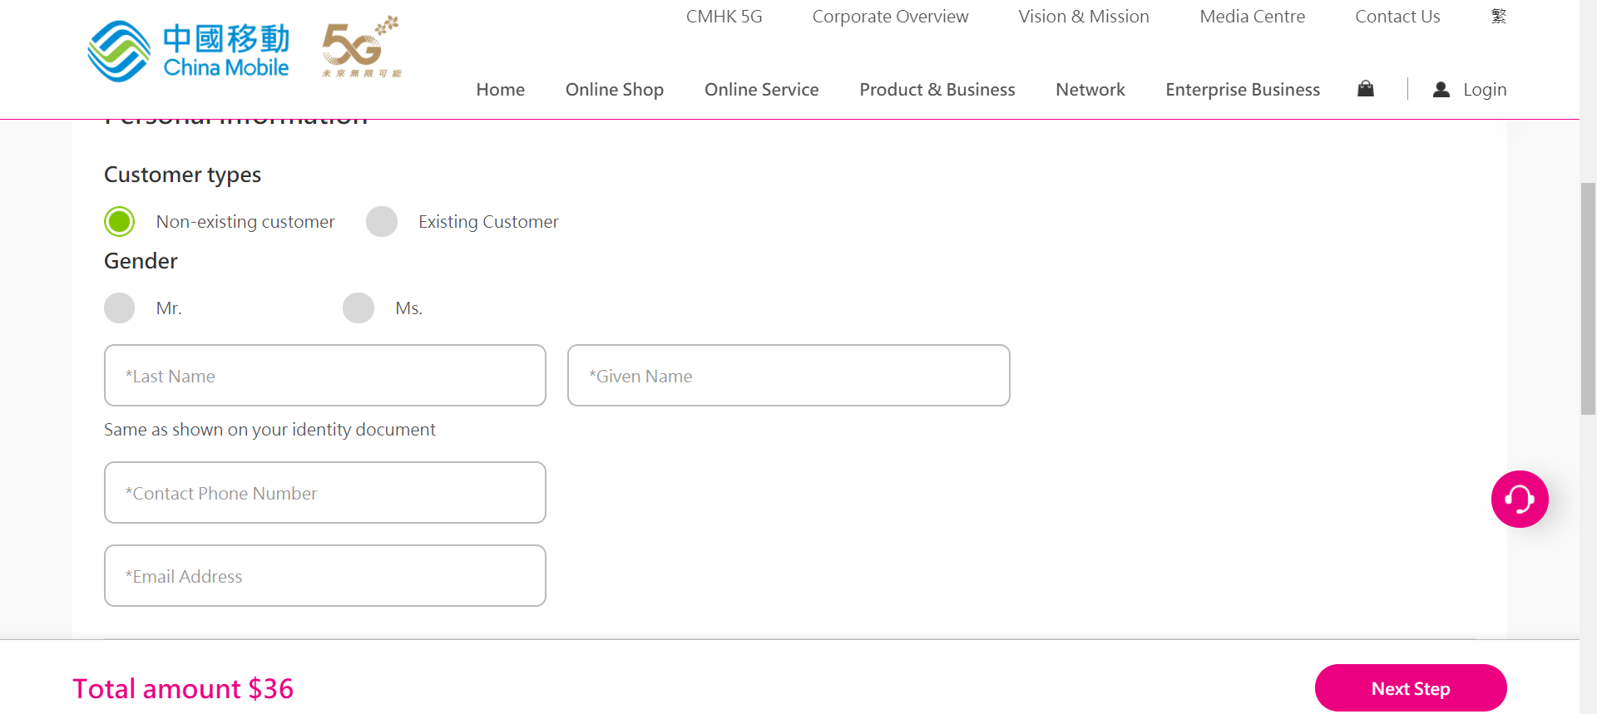Open the Product & Business menu
This screenshot has width=1597, height=714.
pyautogui.click(x=937, y=90)
